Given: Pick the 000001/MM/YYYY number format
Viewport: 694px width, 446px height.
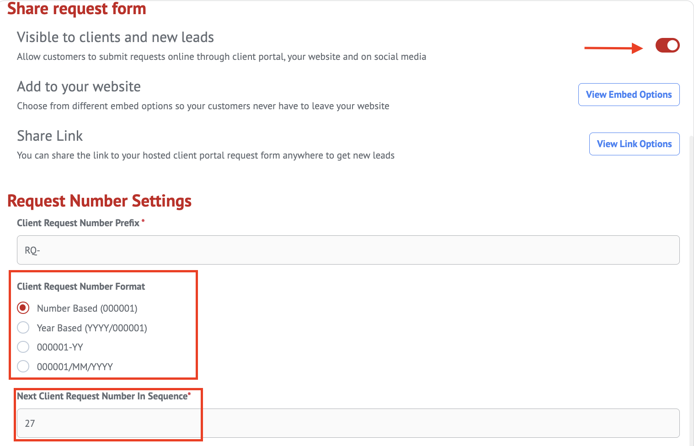Looking at the screenshot, I should [x=23, y=366].
